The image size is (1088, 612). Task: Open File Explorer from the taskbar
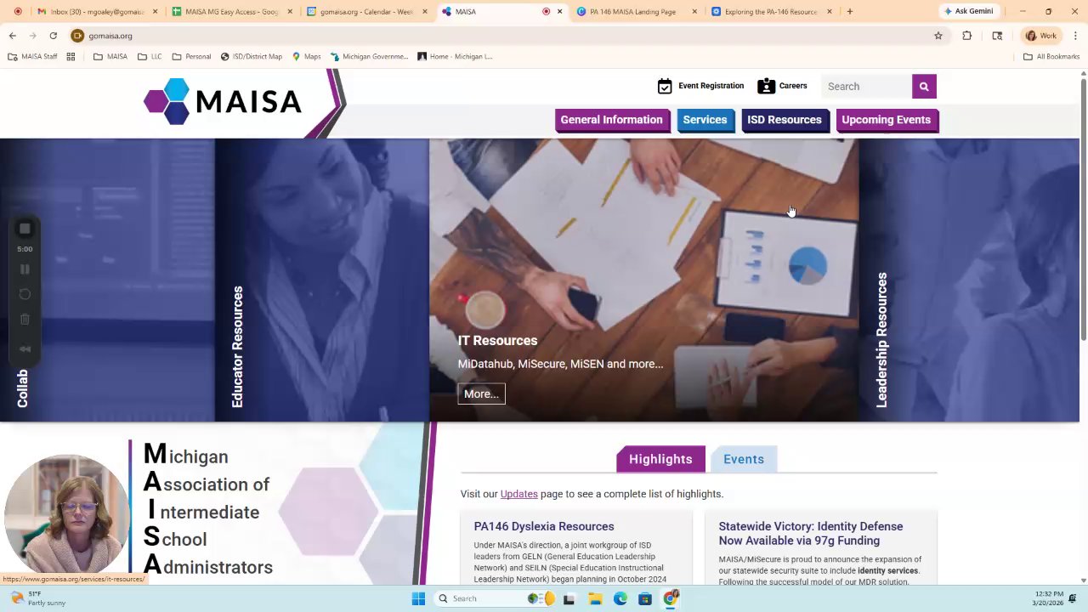coord(595,598)
